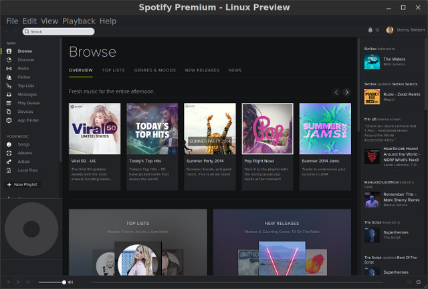This screenshot has height=289, width=428.
Task: Open the Follow sidebar icon
Action: pos(9,77)
